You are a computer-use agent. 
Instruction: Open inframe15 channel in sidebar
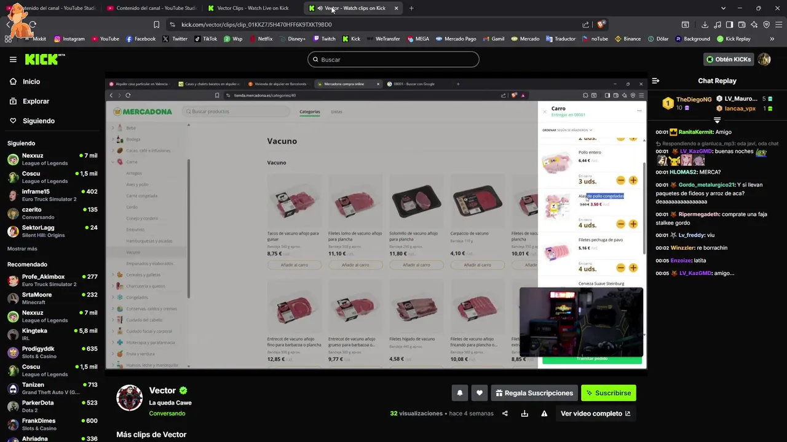tap(52, 195)
